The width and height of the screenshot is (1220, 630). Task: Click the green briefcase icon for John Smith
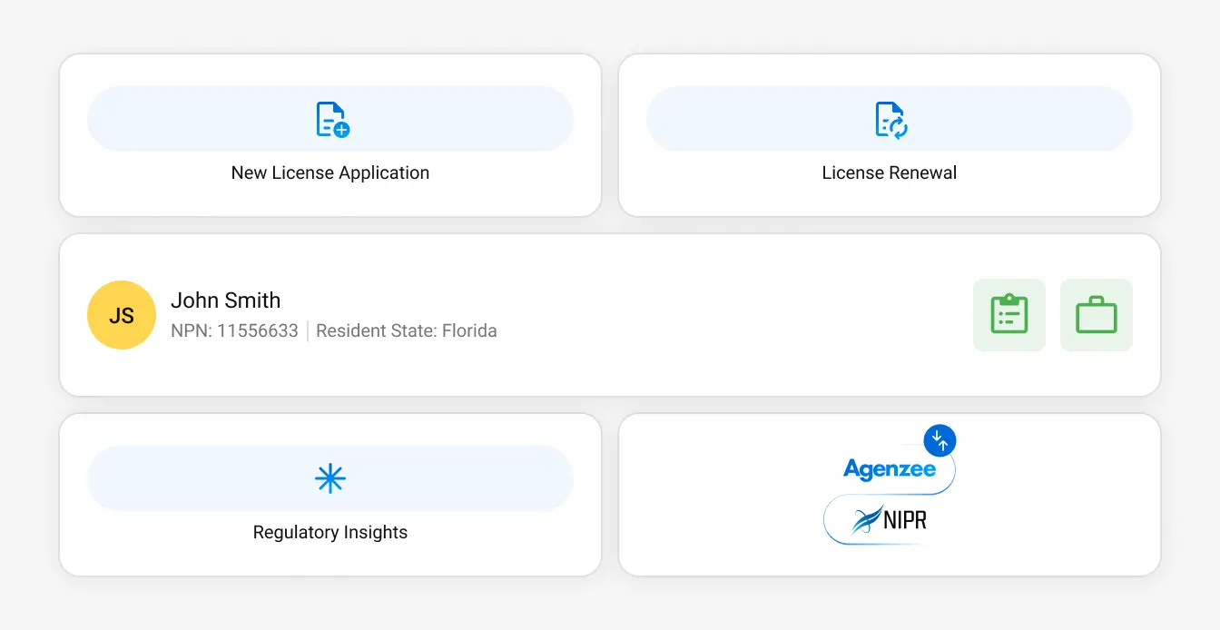tap(1096, 314)
